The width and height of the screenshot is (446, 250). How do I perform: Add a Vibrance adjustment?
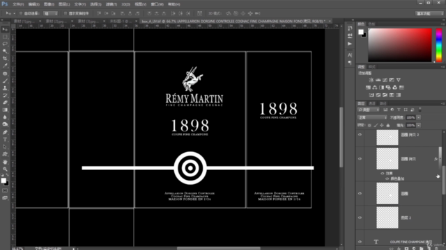(x=399, y=80)
